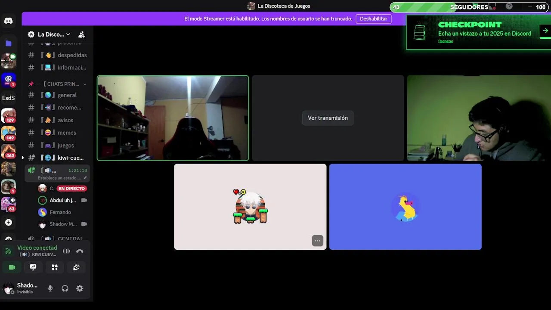The width and height of the screenshot is (551, 310).
Task: Open the recome... channel
Action: tap(57, 108)
